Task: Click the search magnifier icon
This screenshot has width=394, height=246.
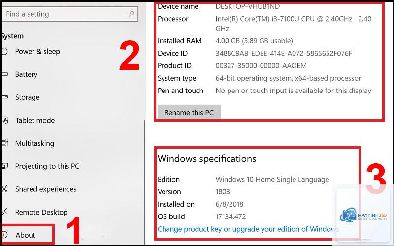Action: [x=131, y=14]
